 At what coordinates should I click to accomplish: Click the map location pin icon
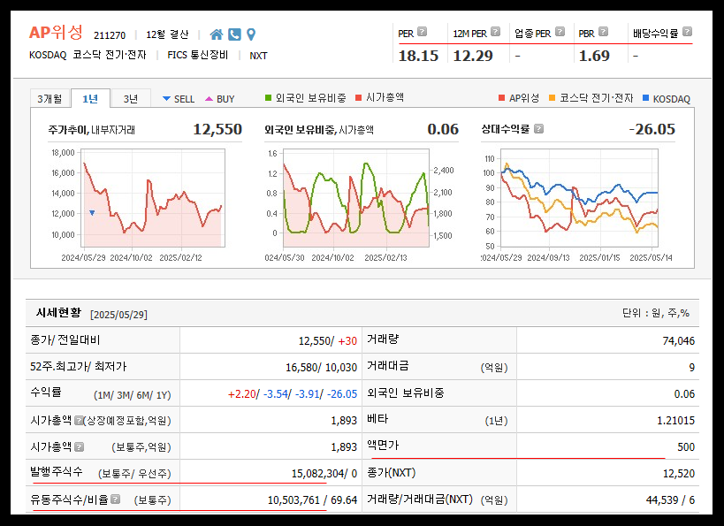(x=251, y=34)
